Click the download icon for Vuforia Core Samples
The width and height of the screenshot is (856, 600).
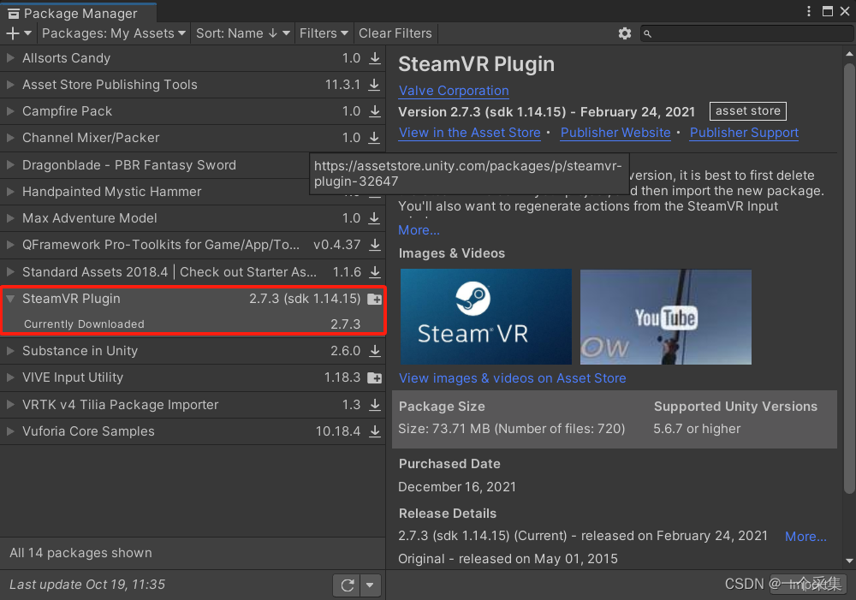(x=375, y=431)
